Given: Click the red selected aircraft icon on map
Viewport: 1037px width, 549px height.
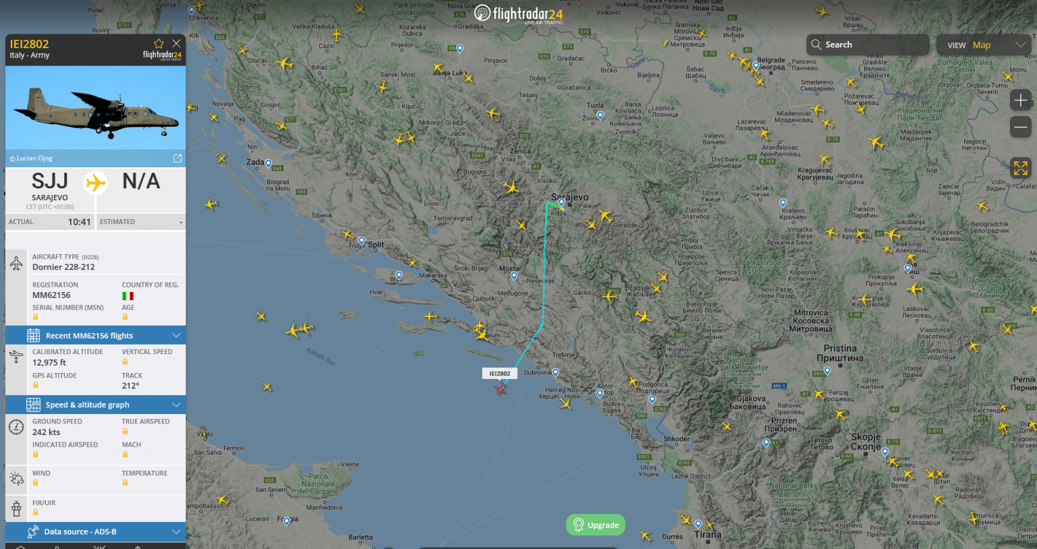Looking at the screenshot, I should click(x=500, y=389).
